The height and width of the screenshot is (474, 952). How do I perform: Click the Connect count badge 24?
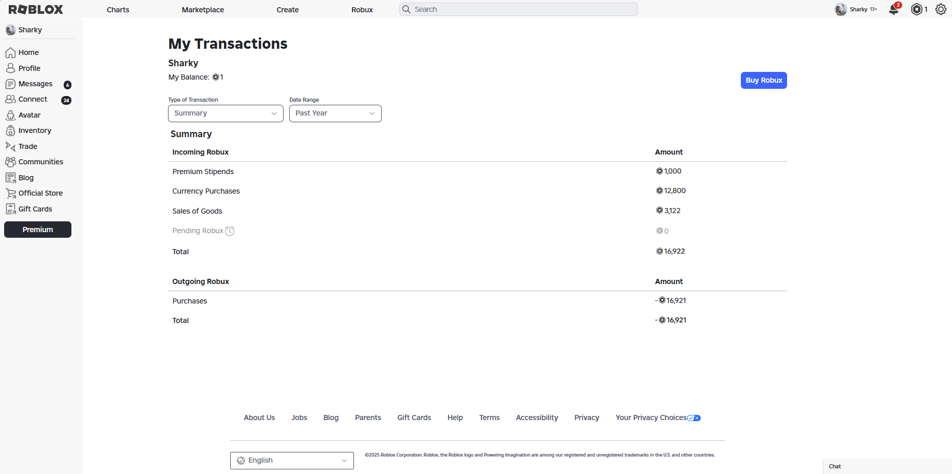tap(66, 100)
